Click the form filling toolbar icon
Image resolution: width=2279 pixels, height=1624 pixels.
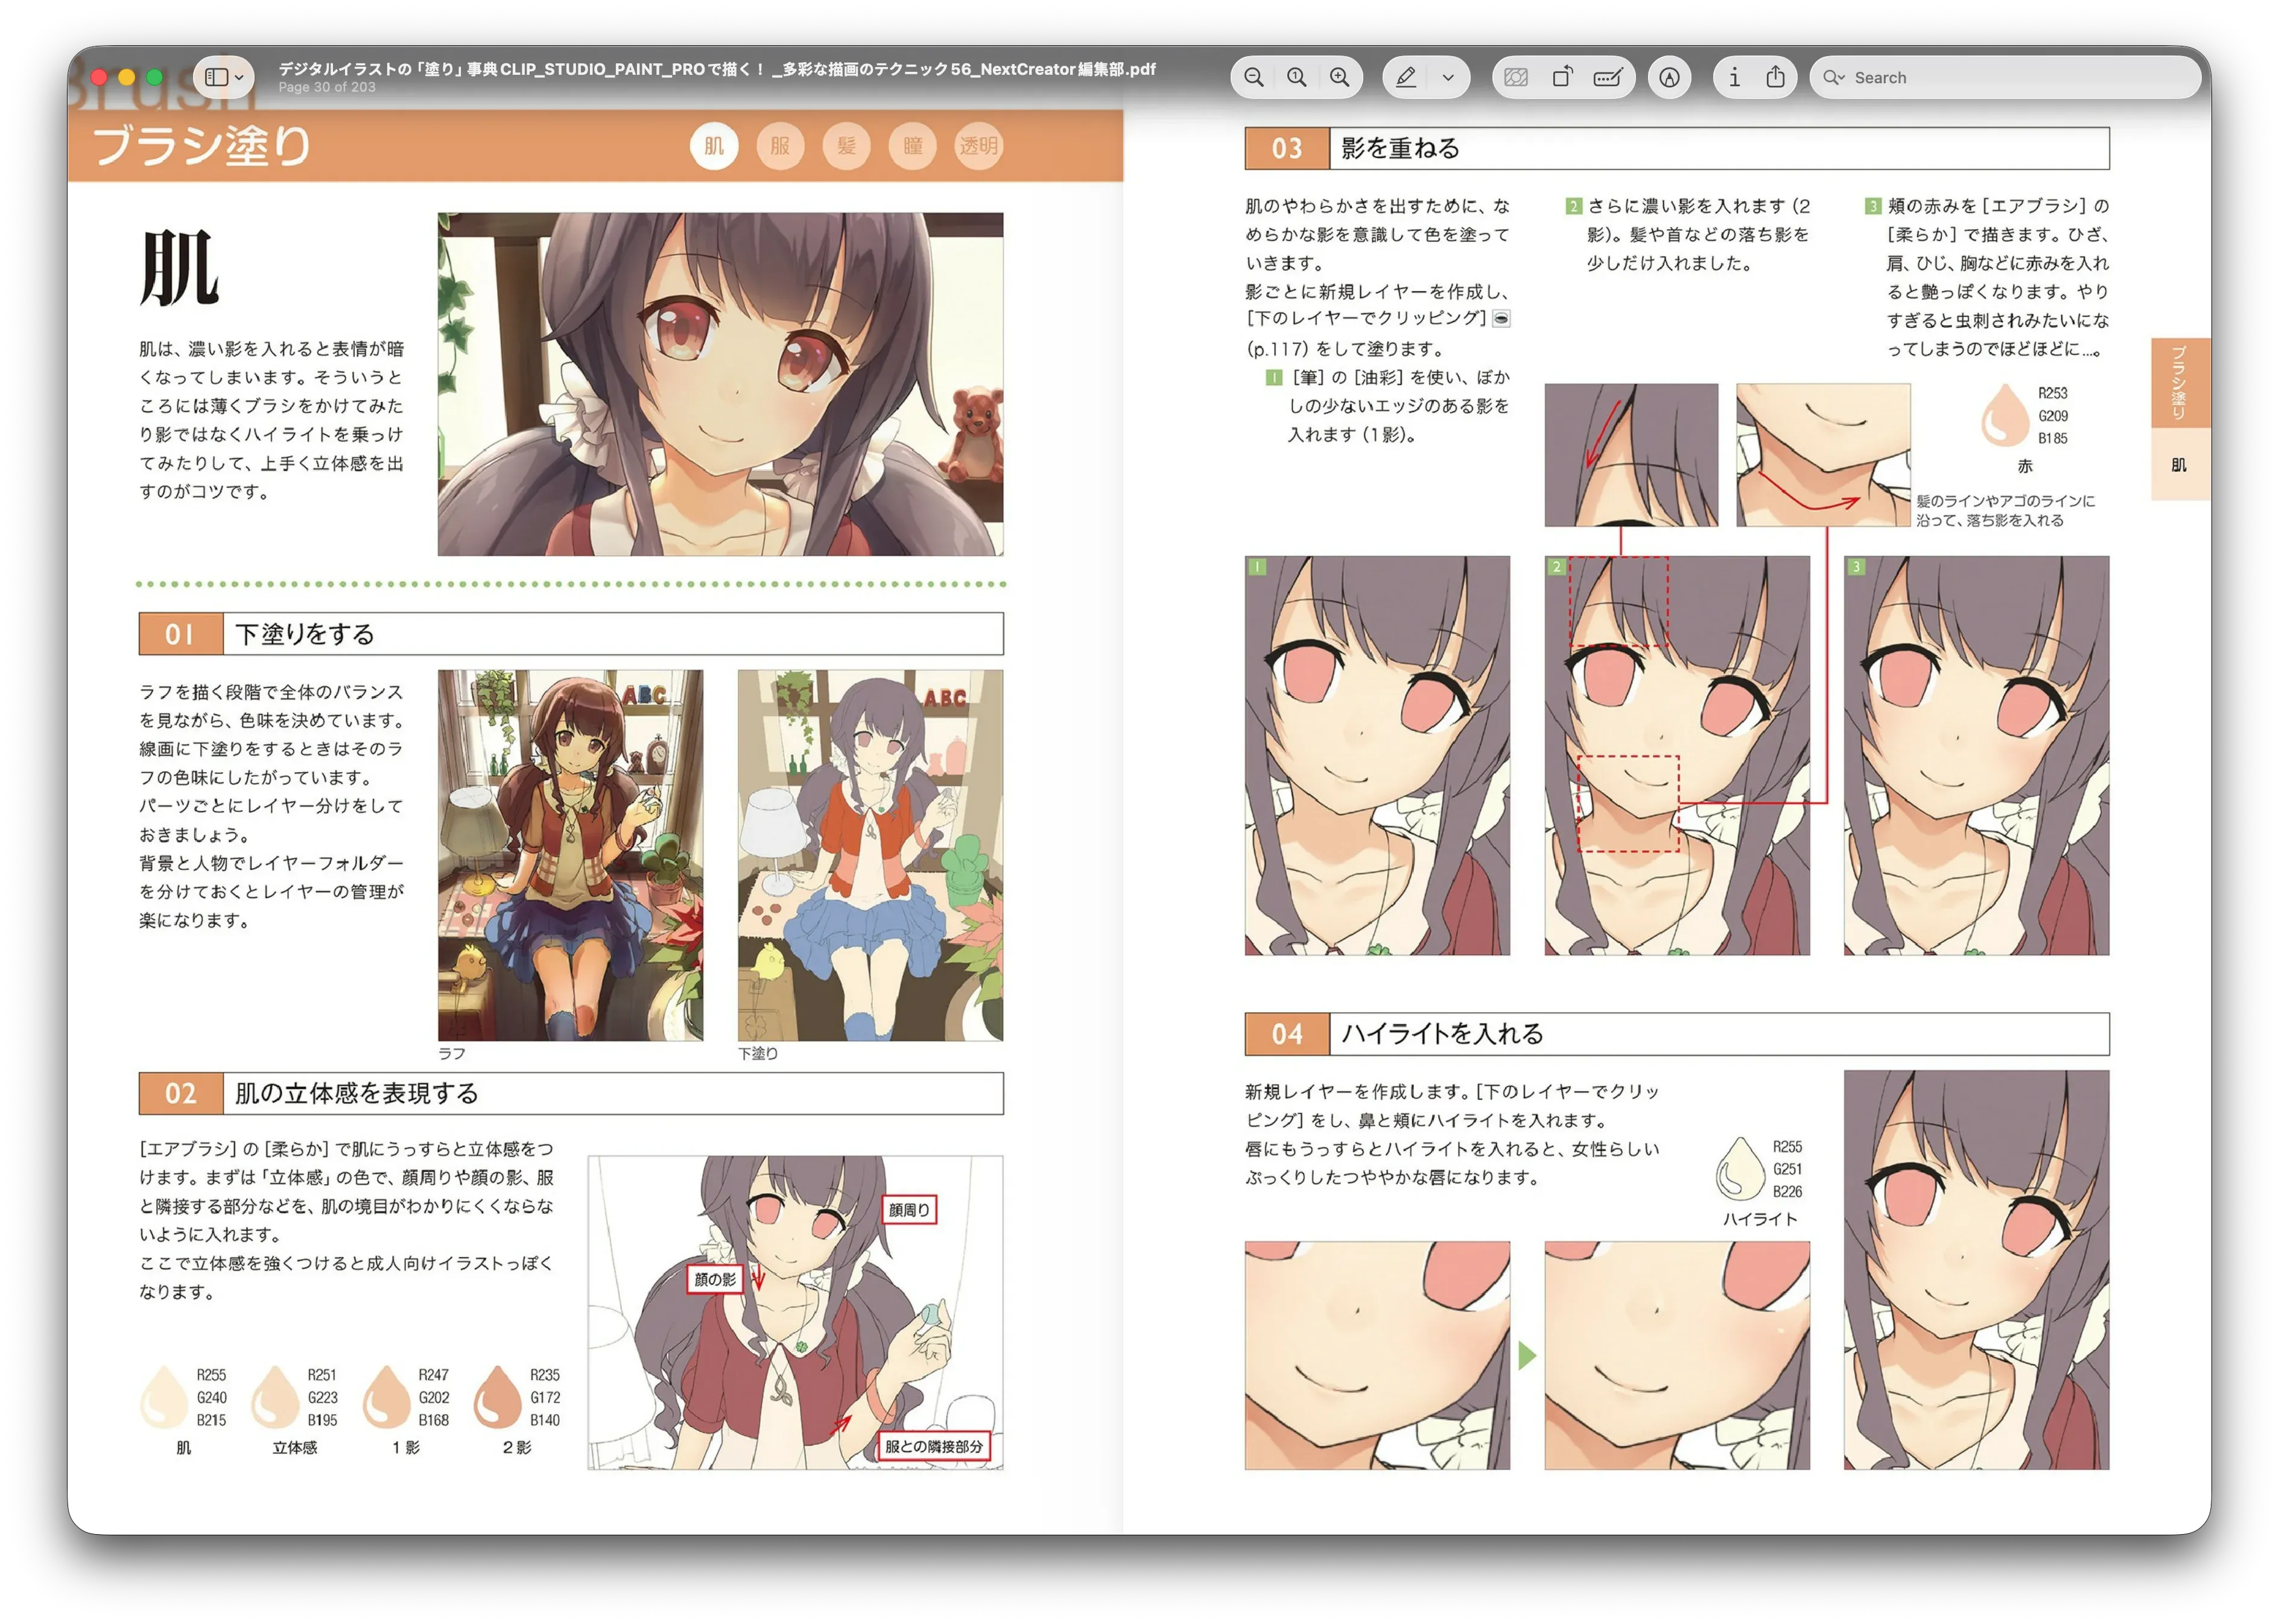click(1516, 77)
